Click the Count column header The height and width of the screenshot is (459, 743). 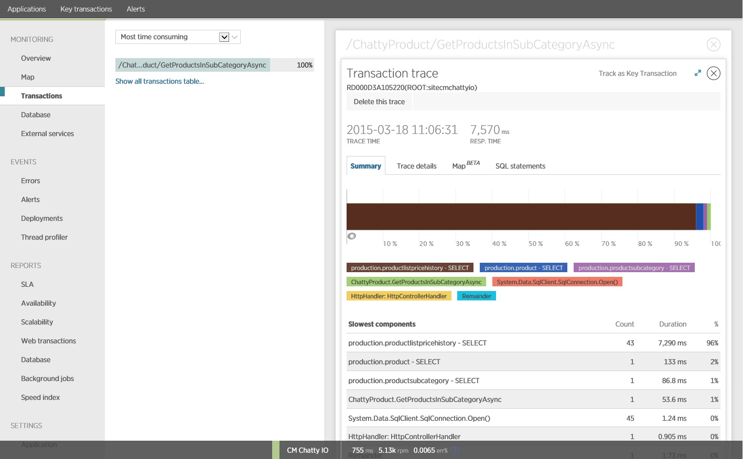(624, 324)
